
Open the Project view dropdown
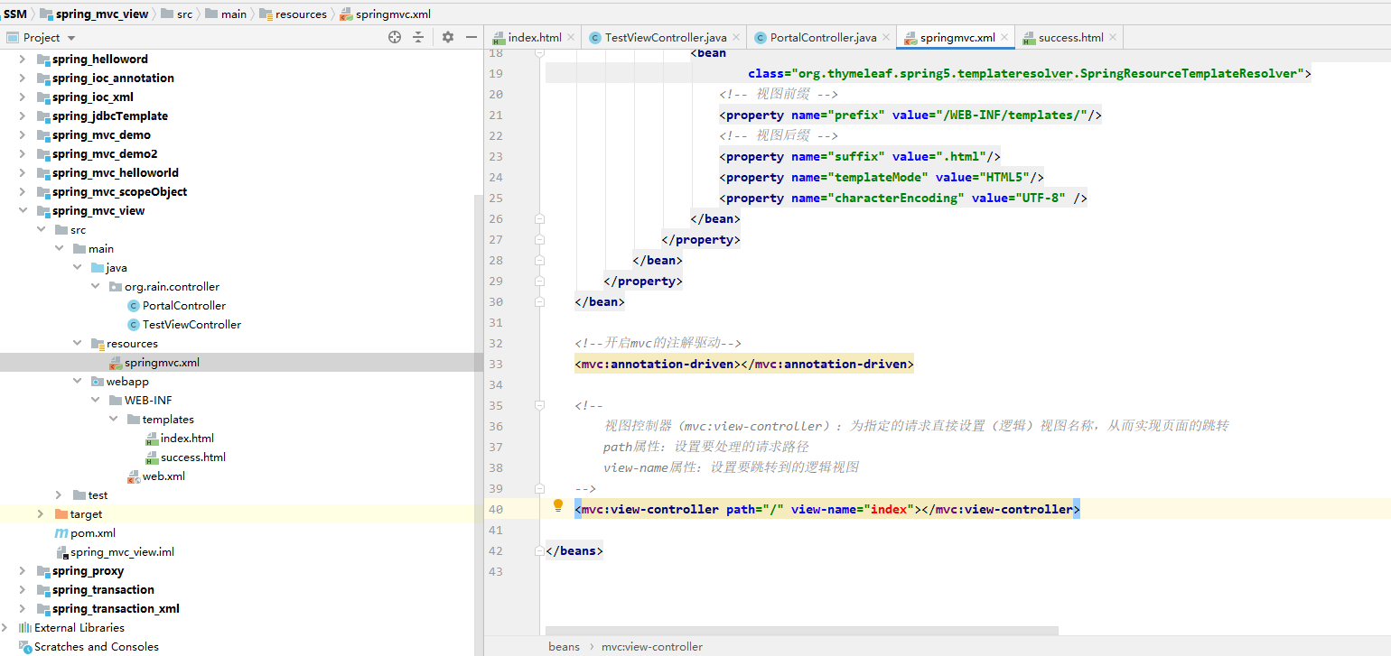(71, 38)
